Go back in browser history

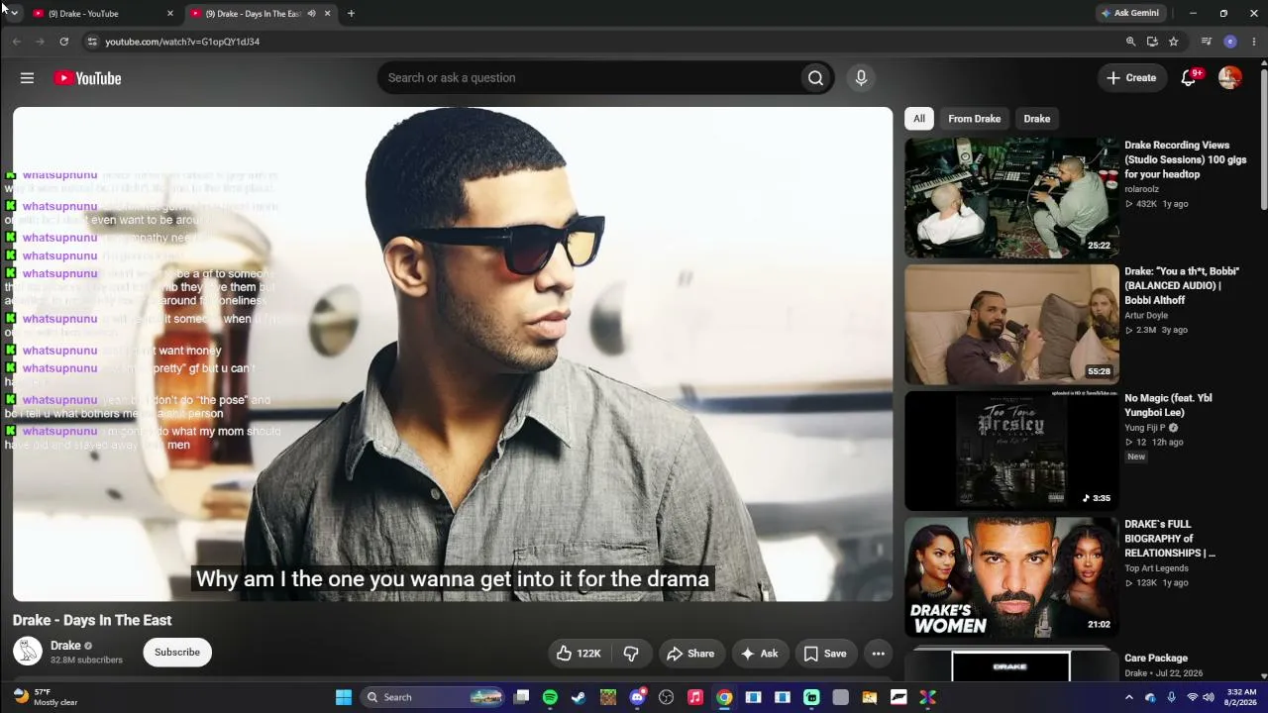coord(17,42)
